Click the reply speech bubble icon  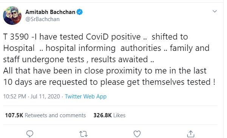point(30,134)
